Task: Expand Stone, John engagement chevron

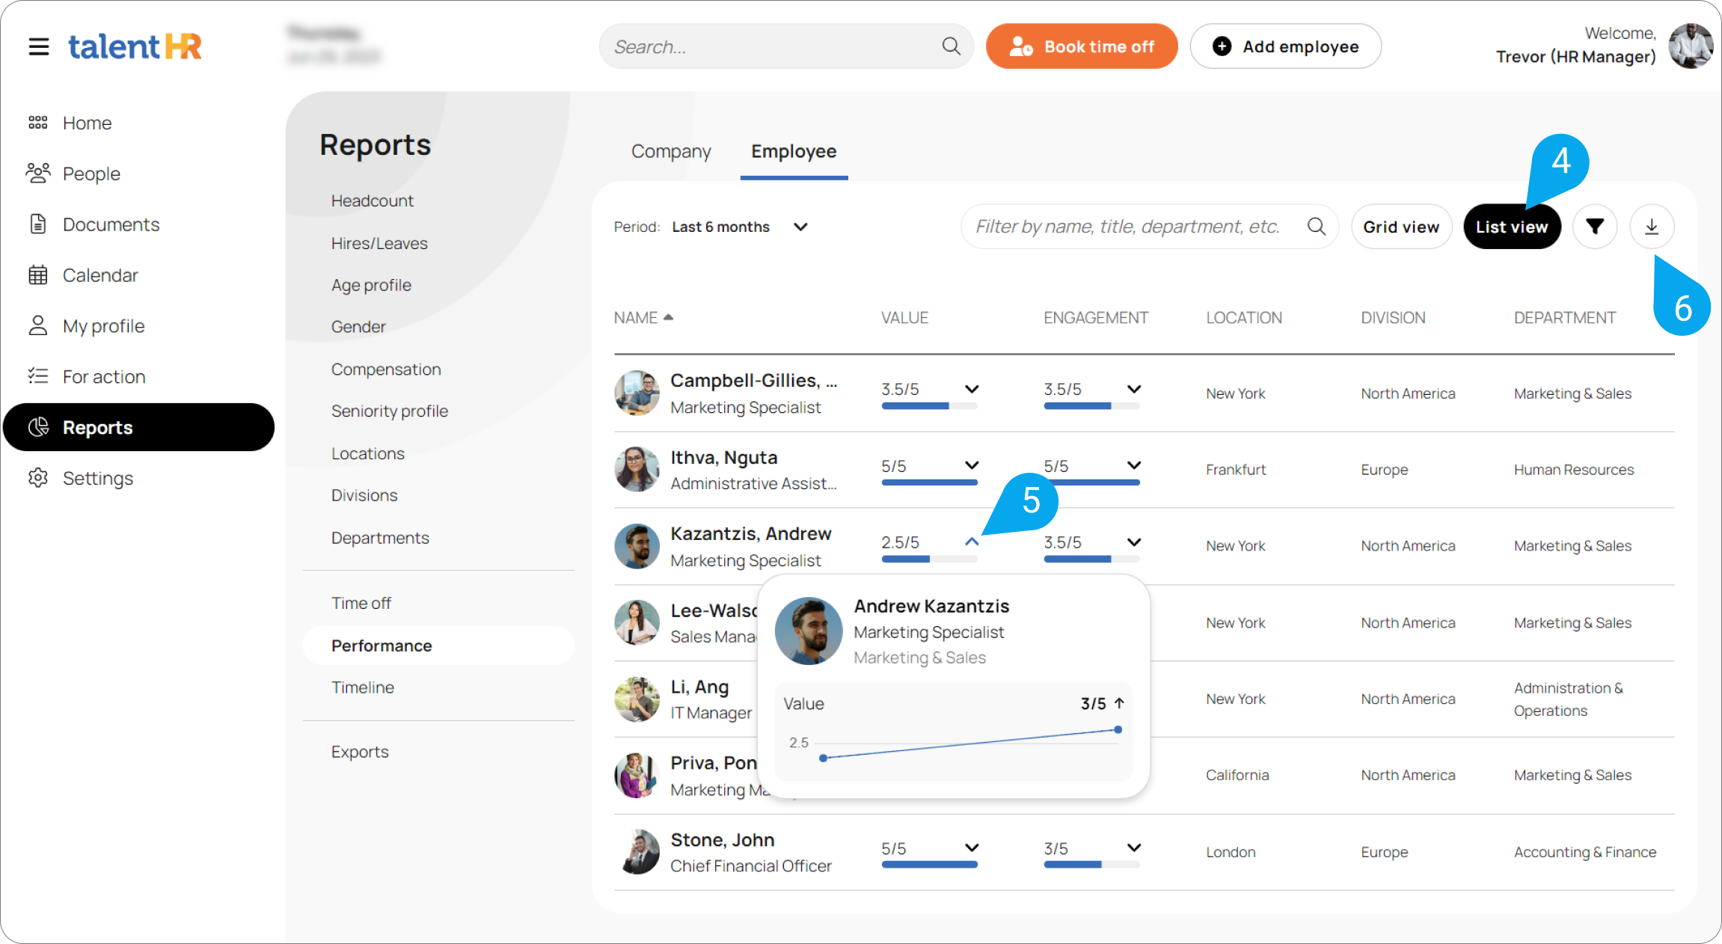Action: point(1134,848)
